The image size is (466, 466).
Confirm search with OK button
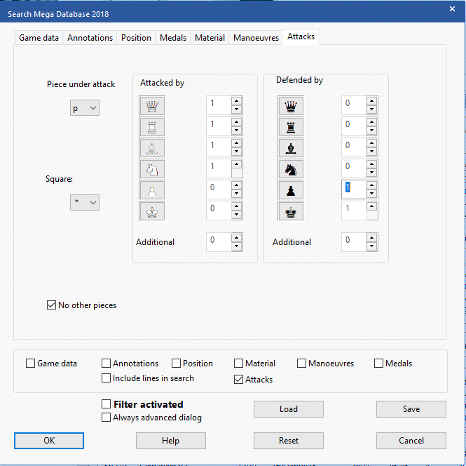pos(49,441)
